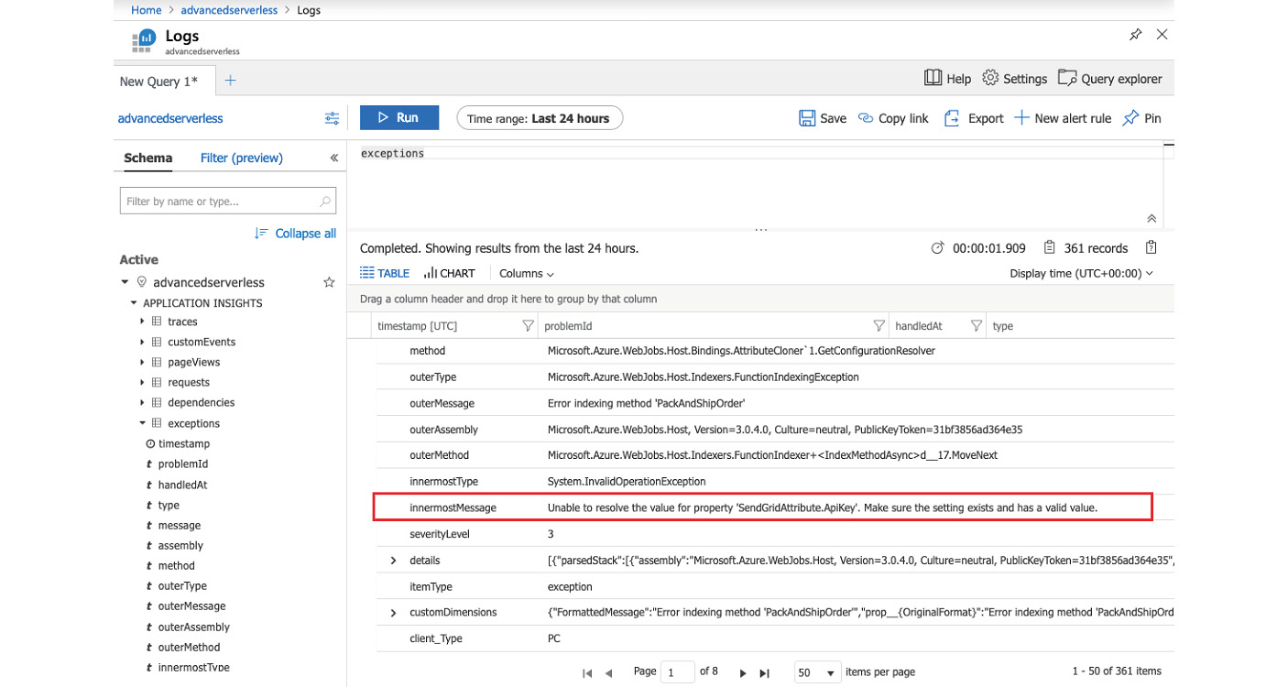Open Query explorer
Image resolution: width=1288 pixels, height=687 pixels.
click(1109, 79)
